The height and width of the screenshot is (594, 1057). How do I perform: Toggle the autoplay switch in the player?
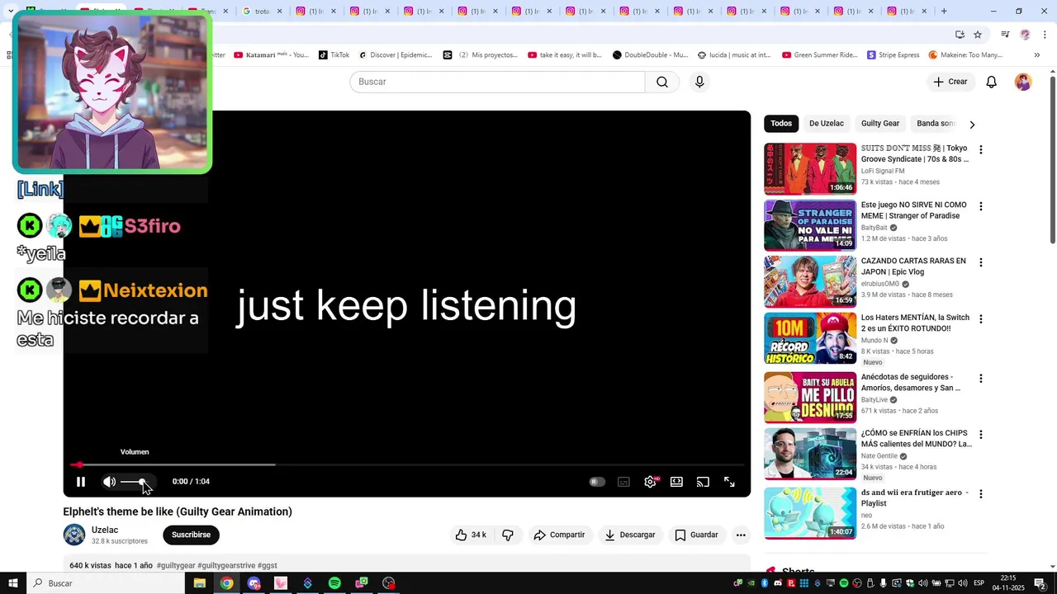pos(597,482)
